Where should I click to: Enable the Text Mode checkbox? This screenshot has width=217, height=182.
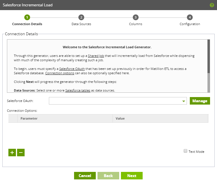coord(185,151)
